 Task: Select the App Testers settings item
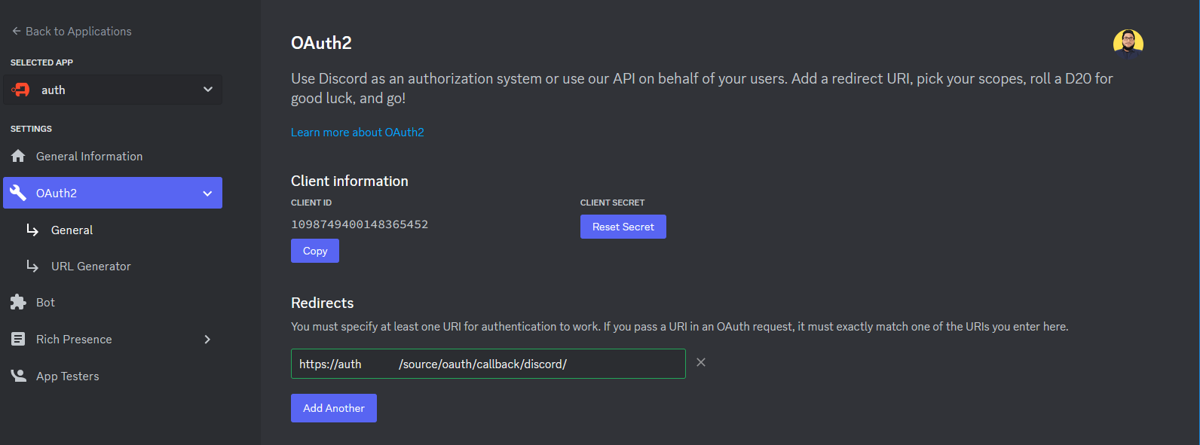pos(68,376)
